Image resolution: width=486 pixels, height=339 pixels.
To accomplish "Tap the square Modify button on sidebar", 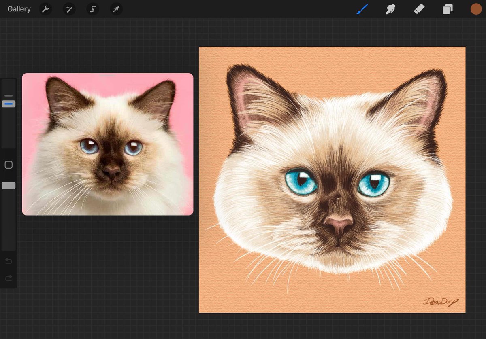I will pyautogui.click(x=9, y=165).
